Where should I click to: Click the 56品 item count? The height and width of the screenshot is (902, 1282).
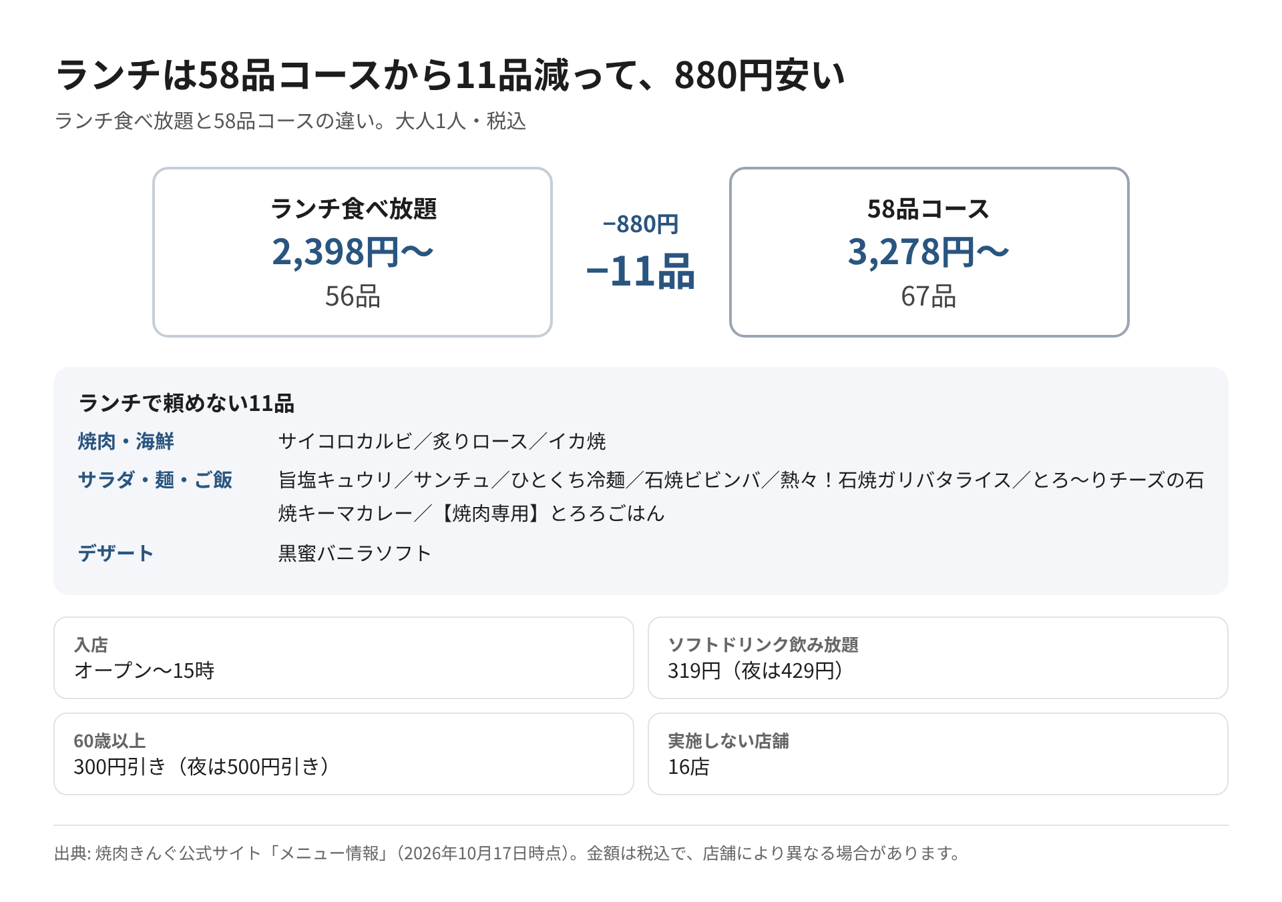click(353, 296)
